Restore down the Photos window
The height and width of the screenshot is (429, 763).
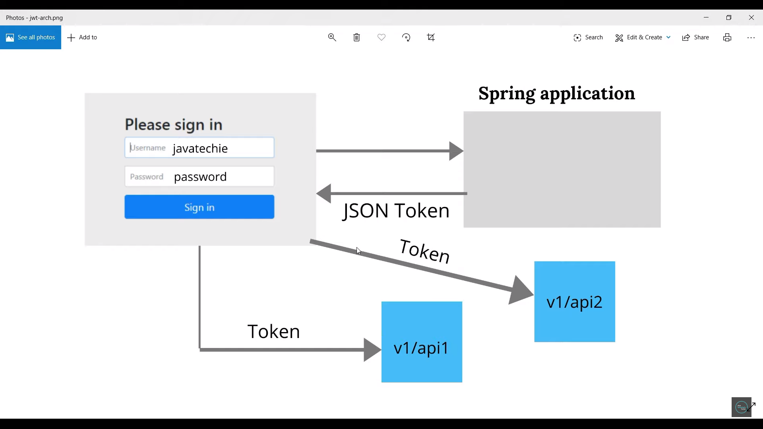pos(729,17)
